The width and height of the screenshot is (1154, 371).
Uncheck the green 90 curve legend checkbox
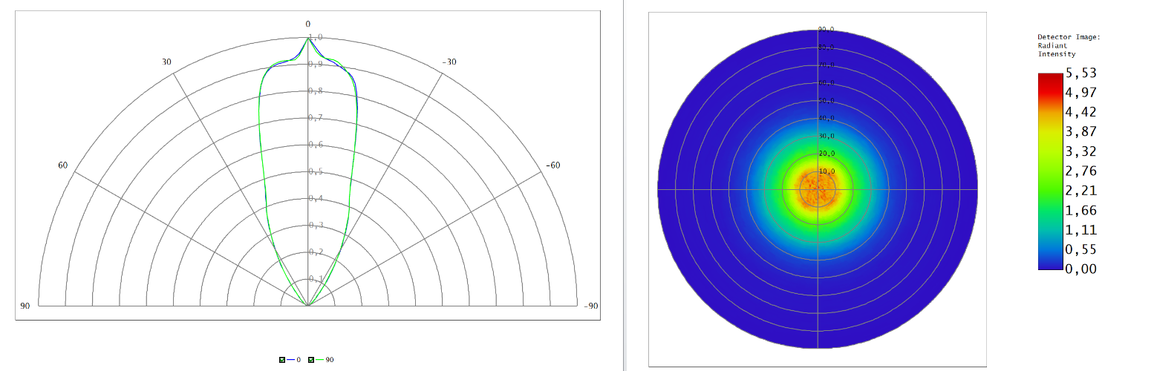click(x=310, y=360)
